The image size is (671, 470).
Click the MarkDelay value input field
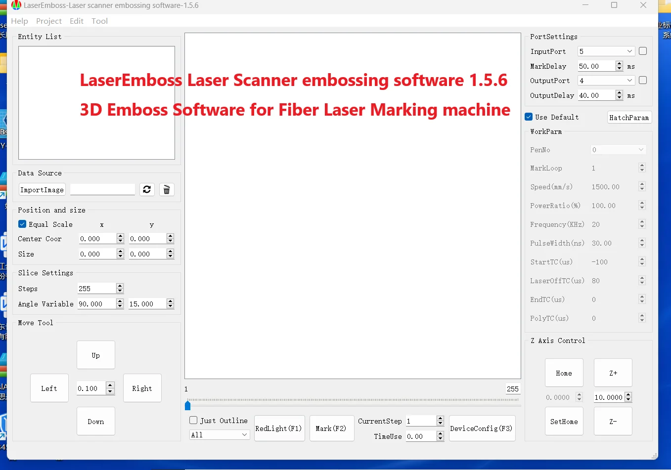[x=597, y=66]
